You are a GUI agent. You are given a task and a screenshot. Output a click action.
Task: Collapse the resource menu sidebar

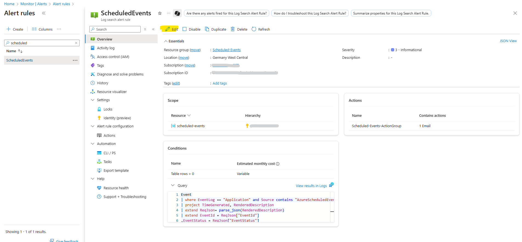pyautogui.click(x=153, y=29)
